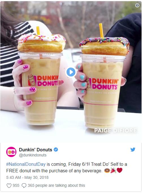Click the tweet text body
Screen dimensions: 143x193
coord(67,167)
